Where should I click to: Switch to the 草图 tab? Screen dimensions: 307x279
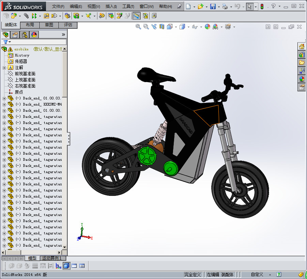point(49,25)
